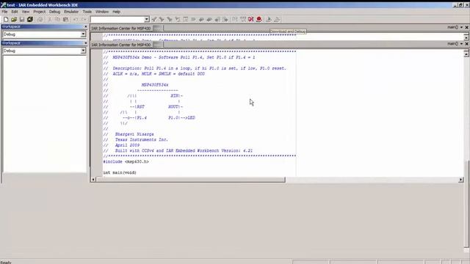Toggle breakpoint with the red dot icon
Viewport: 470px width, 264px height.
[259, 20]
